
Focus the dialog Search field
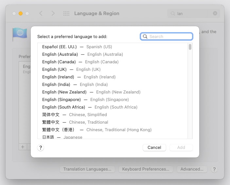(x=166, y=36)
